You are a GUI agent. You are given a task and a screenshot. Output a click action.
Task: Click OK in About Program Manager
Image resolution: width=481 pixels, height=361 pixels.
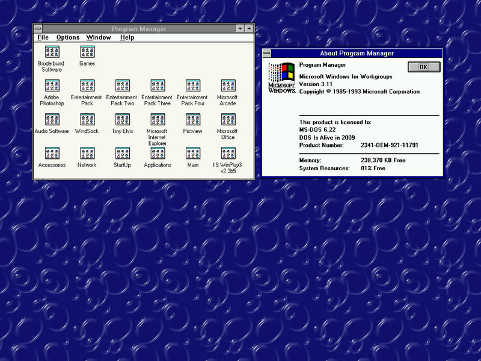(x=424, y=67)
